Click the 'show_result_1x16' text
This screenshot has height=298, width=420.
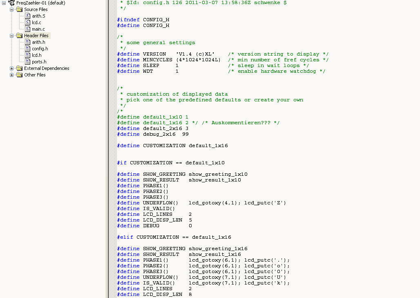coord(215,254)
